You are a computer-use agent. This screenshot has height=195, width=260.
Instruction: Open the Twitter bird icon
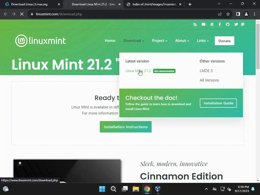point(236,24)
